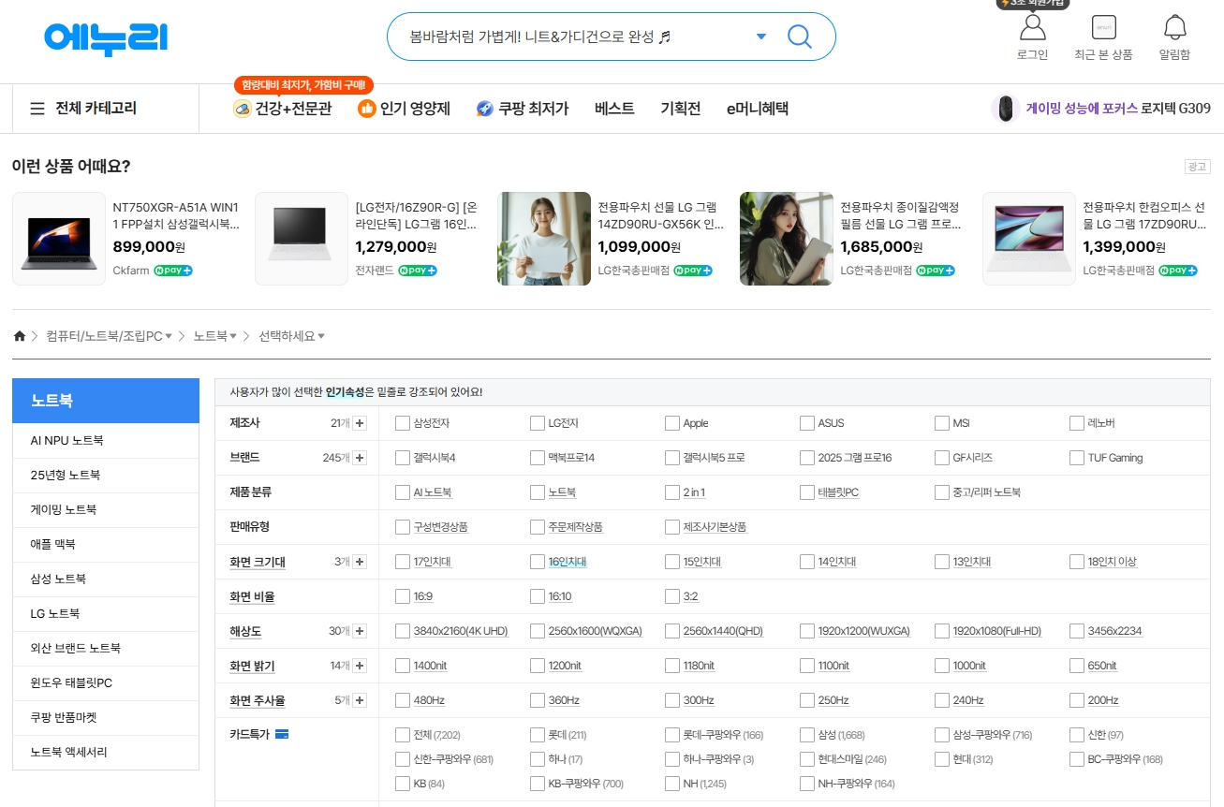Click the 최근 본 상품 icon

1105,28
